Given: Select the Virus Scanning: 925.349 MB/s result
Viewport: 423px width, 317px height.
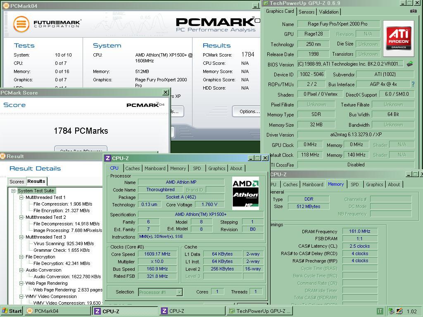Looking at the screenshot, I should click(x=64, y=244).
